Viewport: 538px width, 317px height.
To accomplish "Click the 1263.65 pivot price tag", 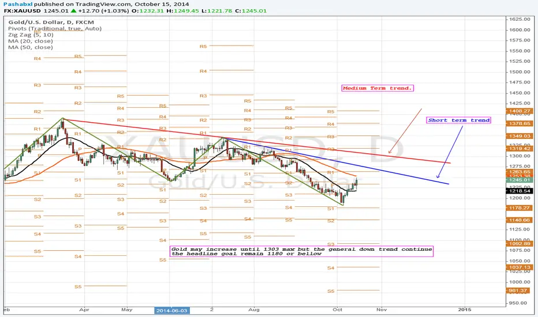I will pyautogui.click(x=520, y=172).
